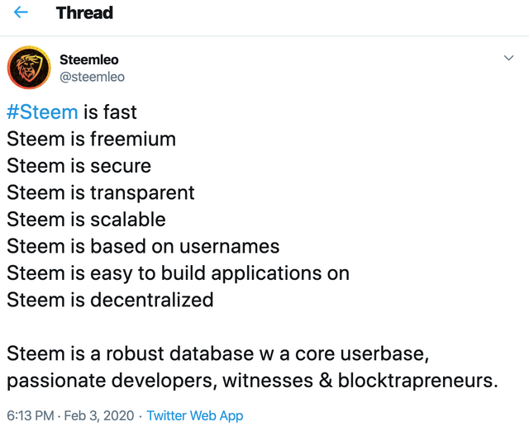
Task: Click the line 'Steem is decentralized'
Action: 110,300
